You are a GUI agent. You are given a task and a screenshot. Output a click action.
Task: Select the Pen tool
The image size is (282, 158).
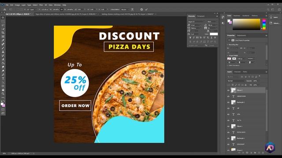3,75
